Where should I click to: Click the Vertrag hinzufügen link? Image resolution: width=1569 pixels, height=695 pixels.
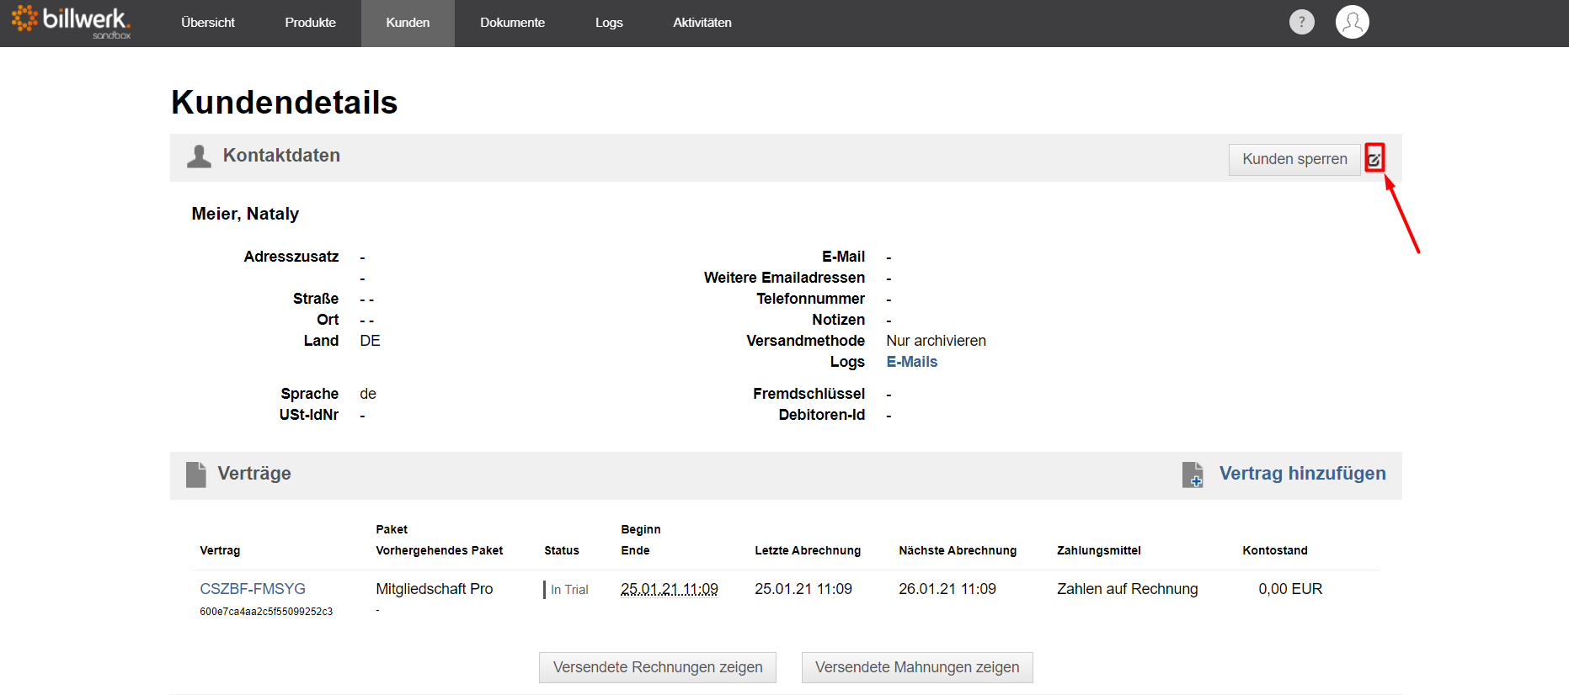pyautogui.click(x=1302, y=474)
